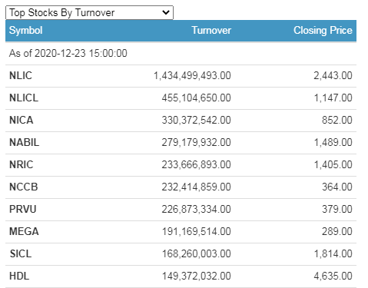Select the NABIL stock symbol

pyautogui.click(x=25, y=142)
